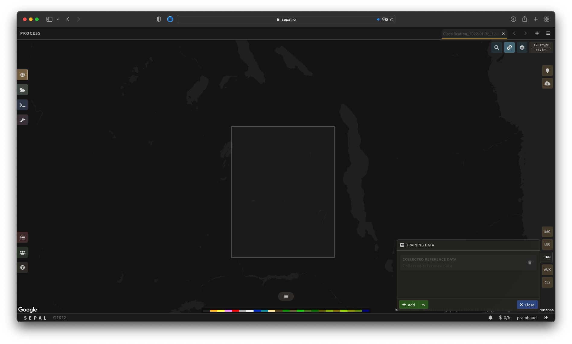Open the Terminal icon in sidebar
572x344 pixels.
pos(22,105)
